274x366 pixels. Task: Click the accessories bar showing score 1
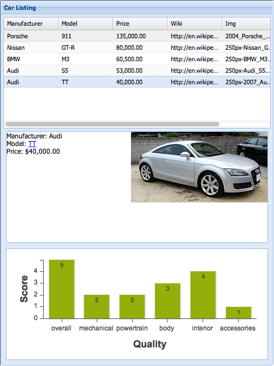tap(239, 313)
